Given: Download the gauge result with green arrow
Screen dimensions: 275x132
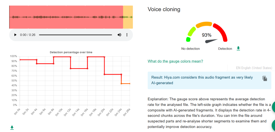Looking at the screenshot, I should (238, 48).
